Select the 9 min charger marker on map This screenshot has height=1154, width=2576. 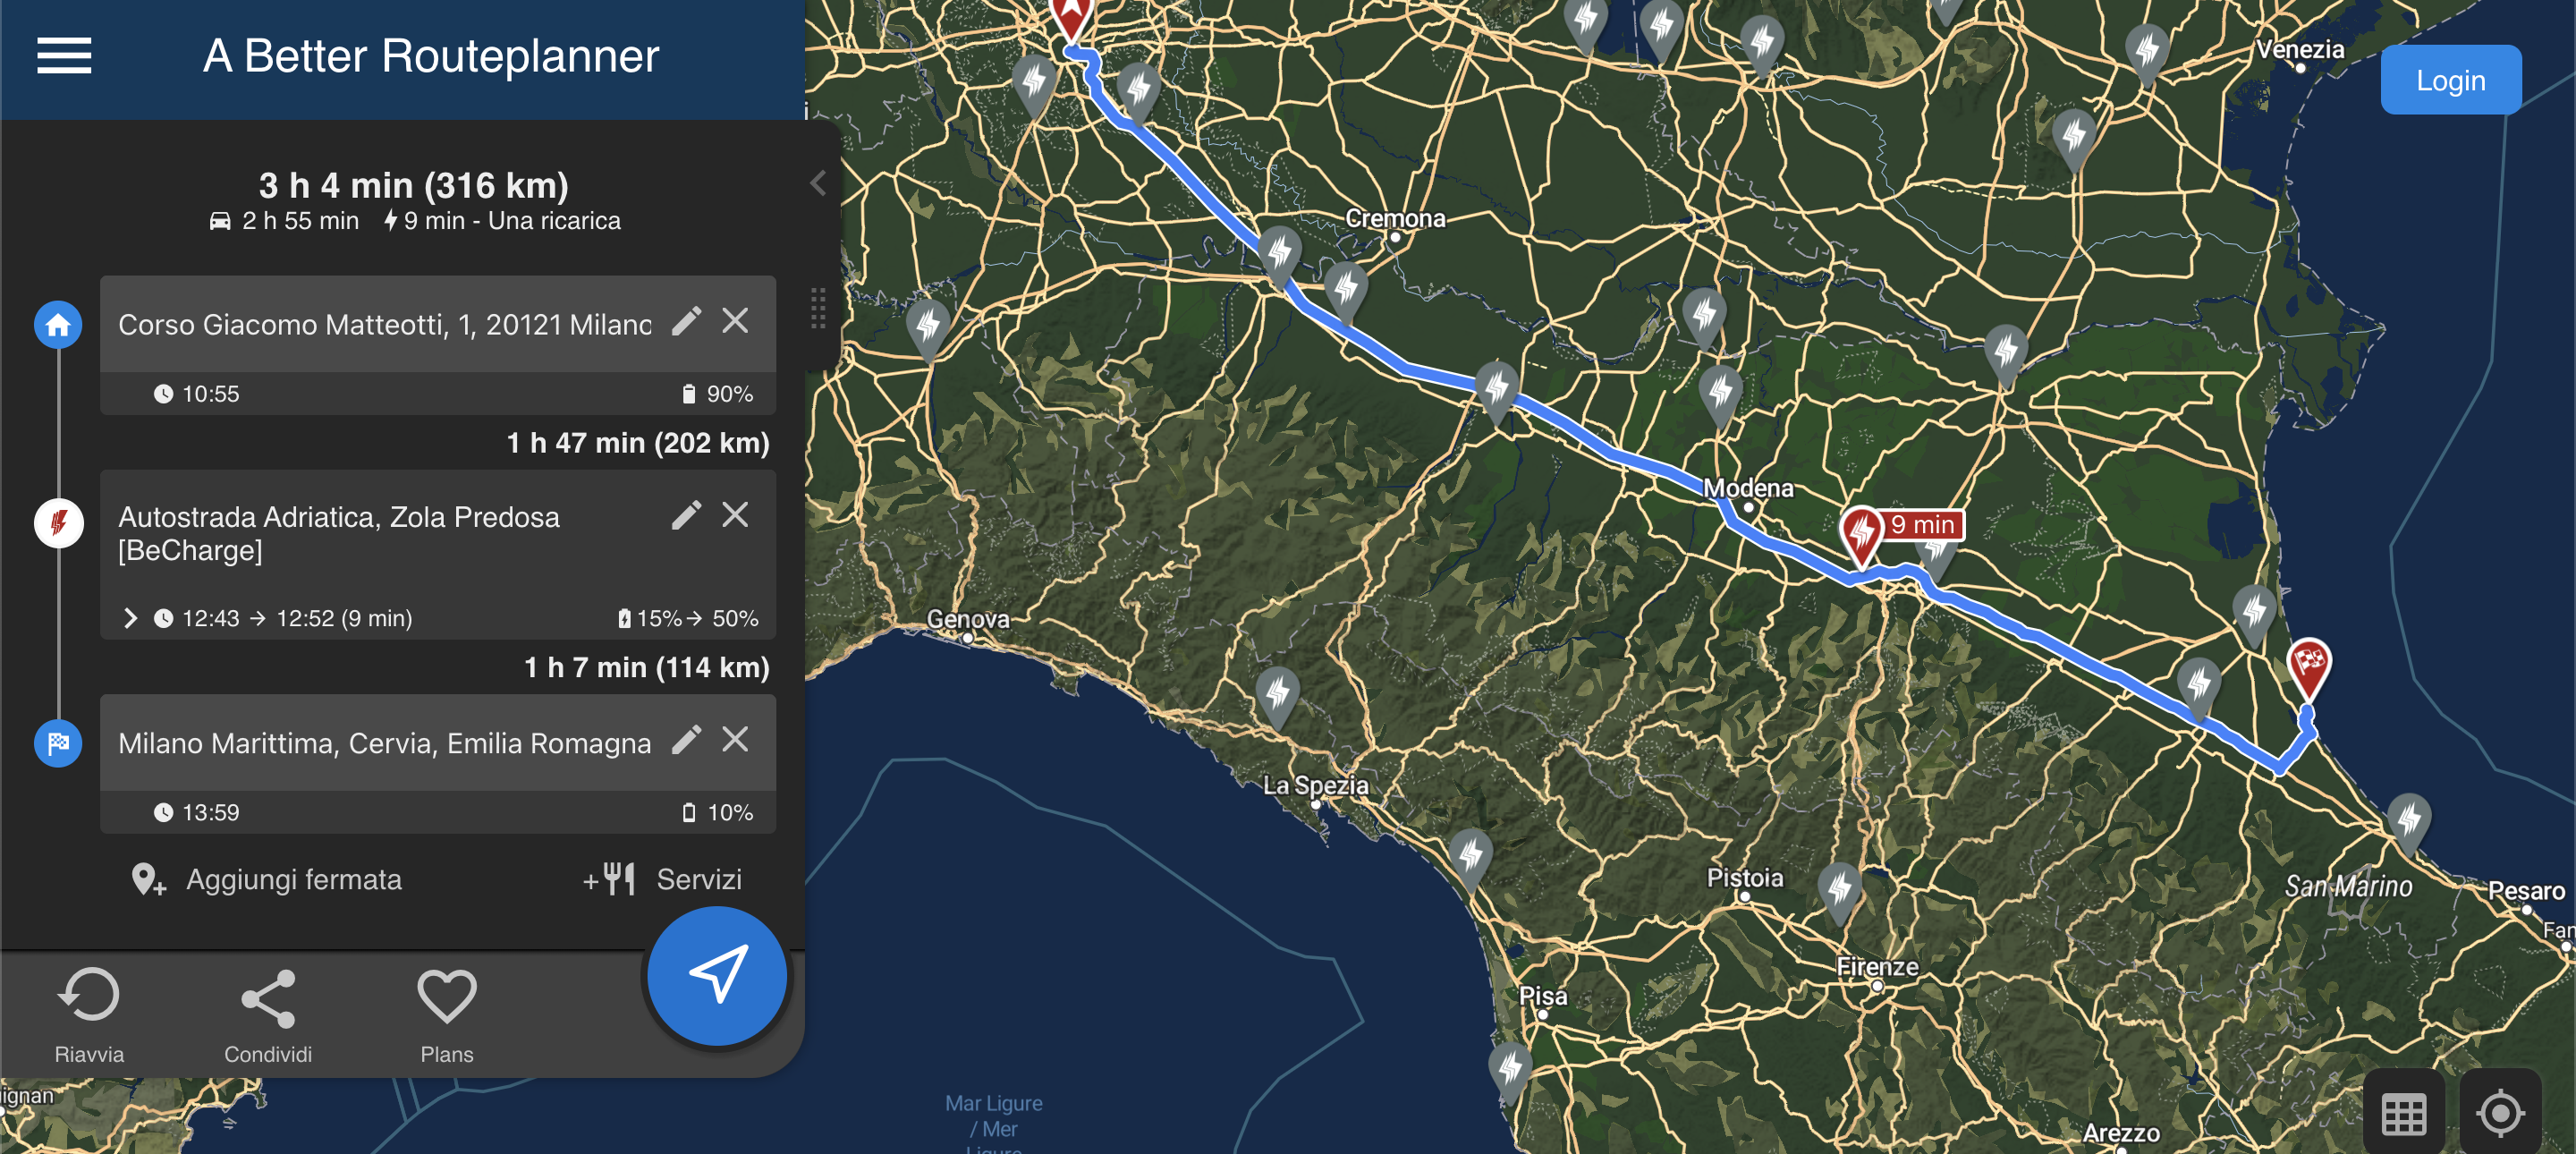click(x=1862, y=535)
